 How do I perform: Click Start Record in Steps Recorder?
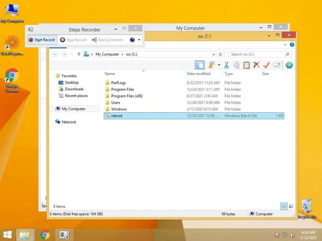(x=42, y=40)
